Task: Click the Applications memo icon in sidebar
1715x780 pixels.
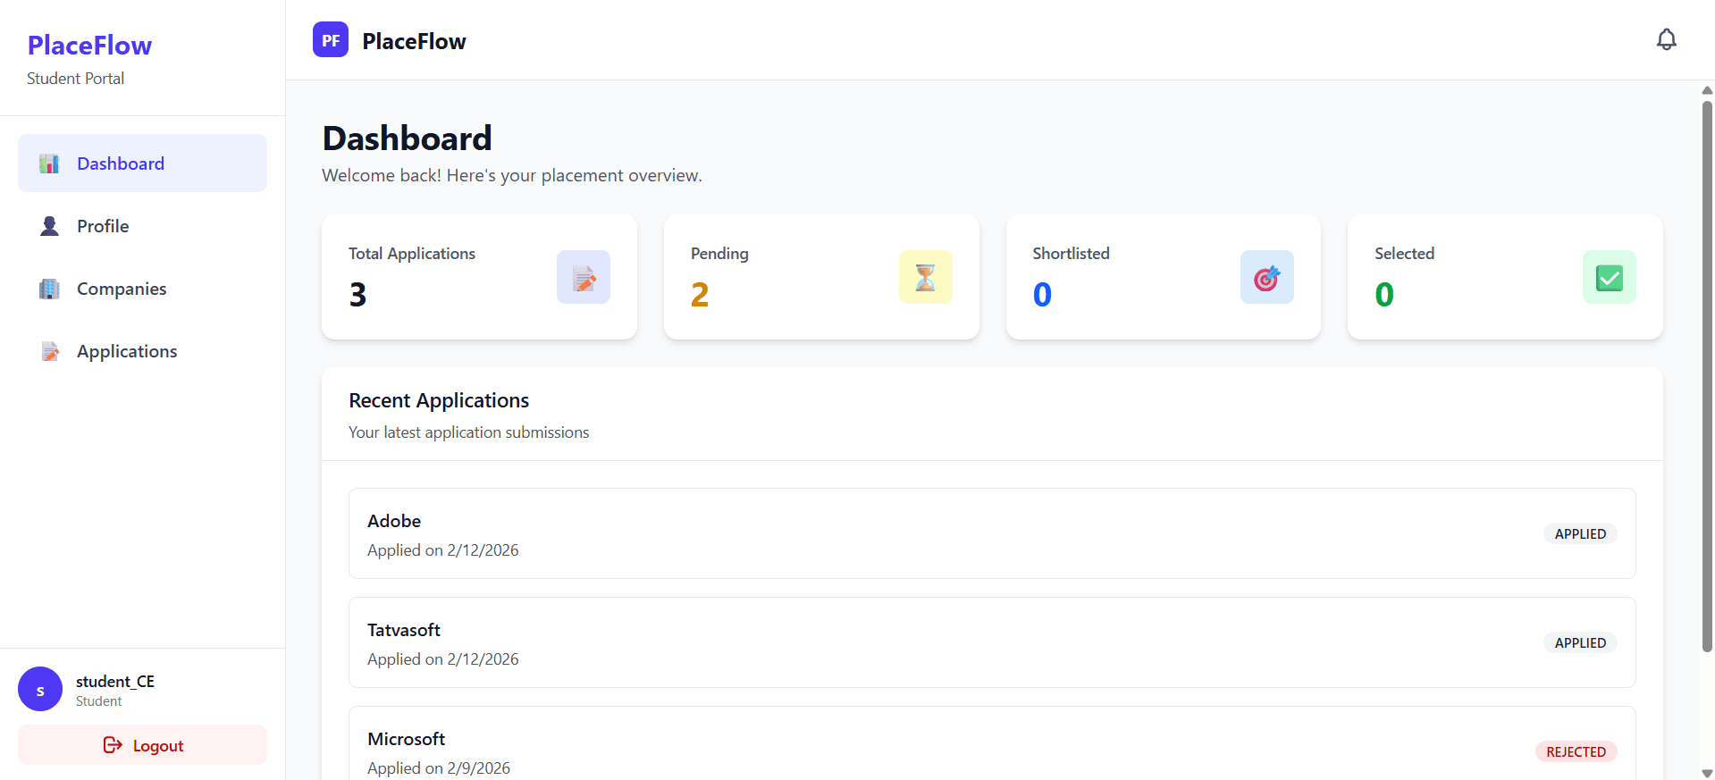Action: (x=49, y=351)
